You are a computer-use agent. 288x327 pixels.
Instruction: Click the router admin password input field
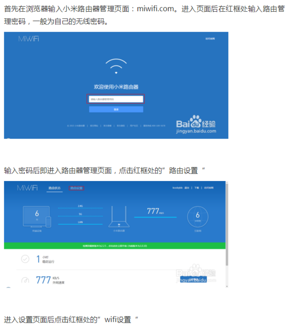click(x=116, y=99)
